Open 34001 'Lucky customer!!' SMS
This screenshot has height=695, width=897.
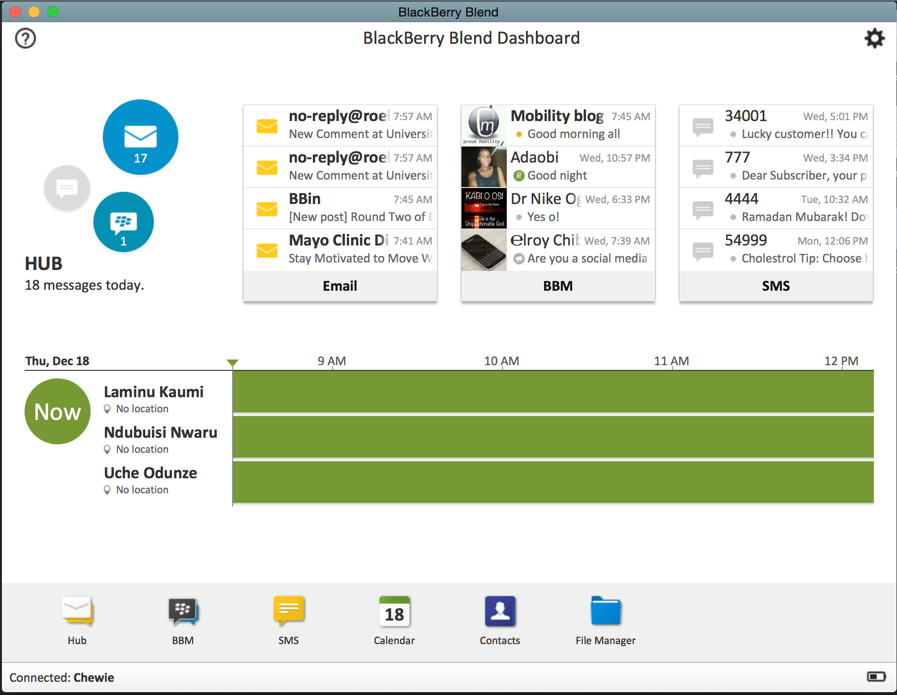click(776, 125)
